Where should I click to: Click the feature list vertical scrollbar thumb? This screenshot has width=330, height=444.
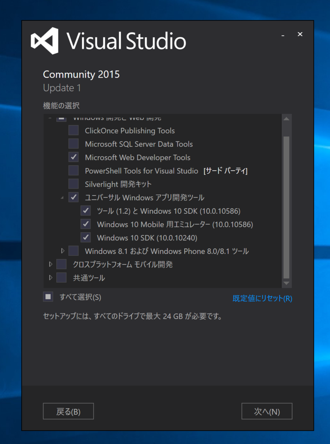pyautogui.click(x=286, y=207)
